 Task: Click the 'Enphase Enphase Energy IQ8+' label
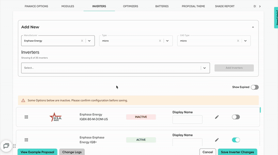[92, 140]
